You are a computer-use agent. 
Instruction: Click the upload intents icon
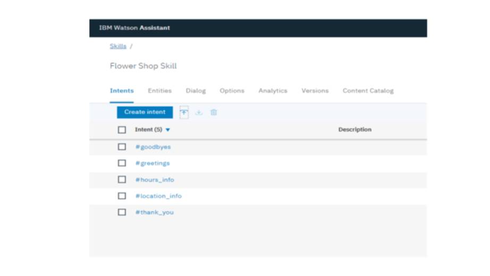pyautogui.click(x=184, y=112)
